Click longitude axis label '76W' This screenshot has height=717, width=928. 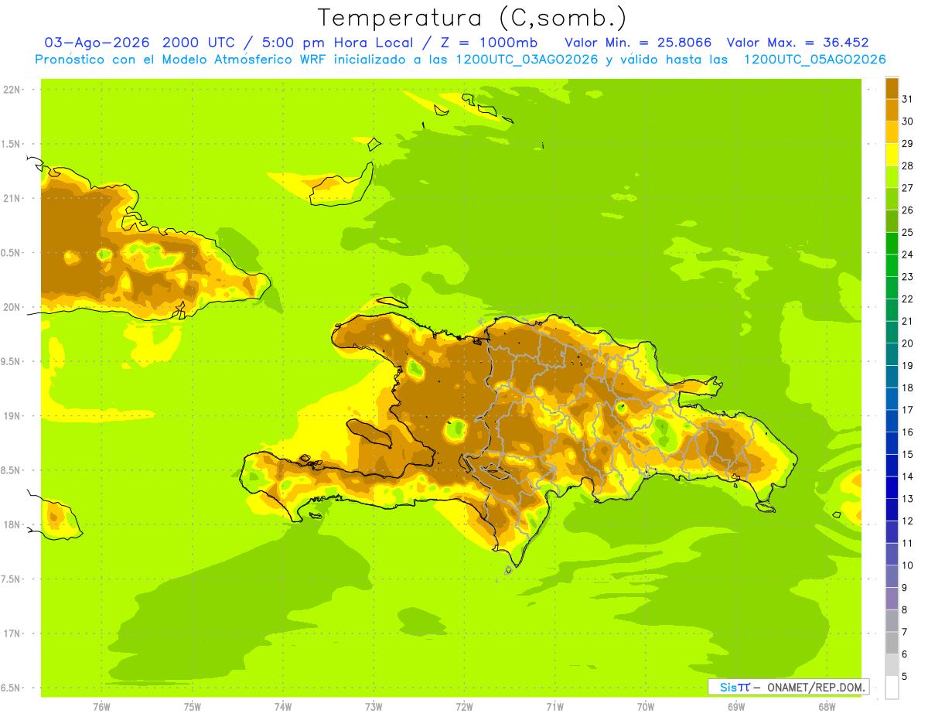(101, 706)
